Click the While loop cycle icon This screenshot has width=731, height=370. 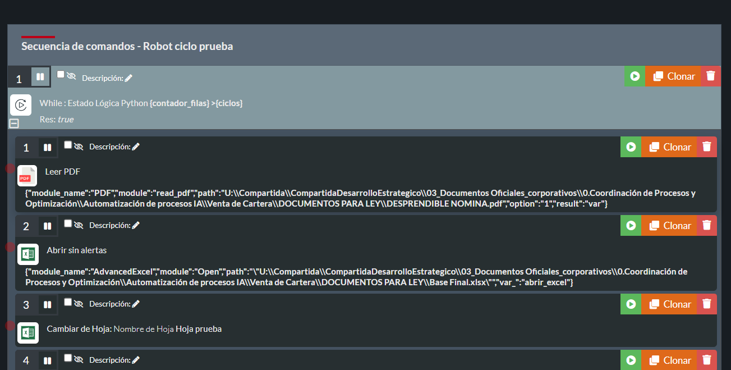pyautogui.click(x=21, y=105)
